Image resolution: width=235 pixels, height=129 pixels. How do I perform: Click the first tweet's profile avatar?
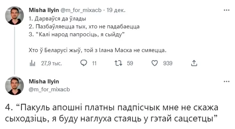(14, 16)
